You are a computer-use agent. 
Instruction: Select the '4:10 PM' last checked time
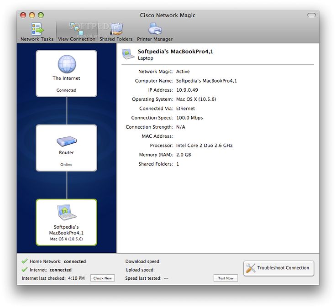[76, 278]
